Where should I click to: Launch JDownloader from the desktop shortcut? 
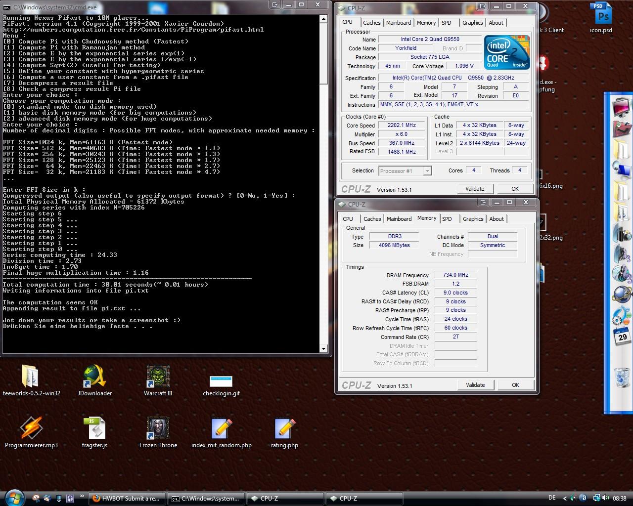click(x=94, y=380)
